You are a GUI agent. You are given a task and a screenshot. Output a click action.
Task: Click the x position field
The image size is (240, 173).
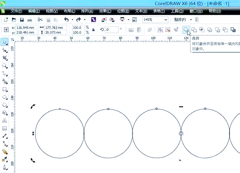tap(27, 27)
